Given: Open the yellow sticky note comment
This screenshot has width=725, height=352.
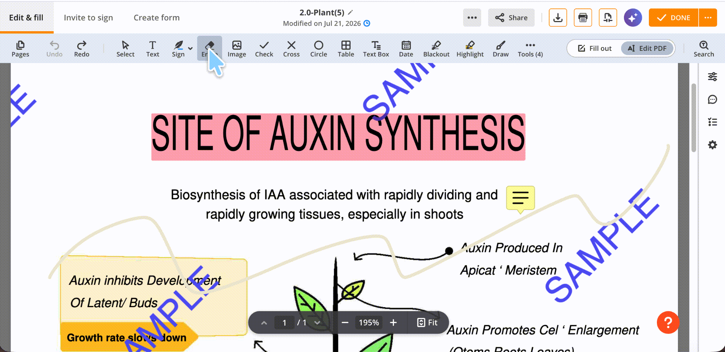Looking at the screenshot, I should [520, 199].
